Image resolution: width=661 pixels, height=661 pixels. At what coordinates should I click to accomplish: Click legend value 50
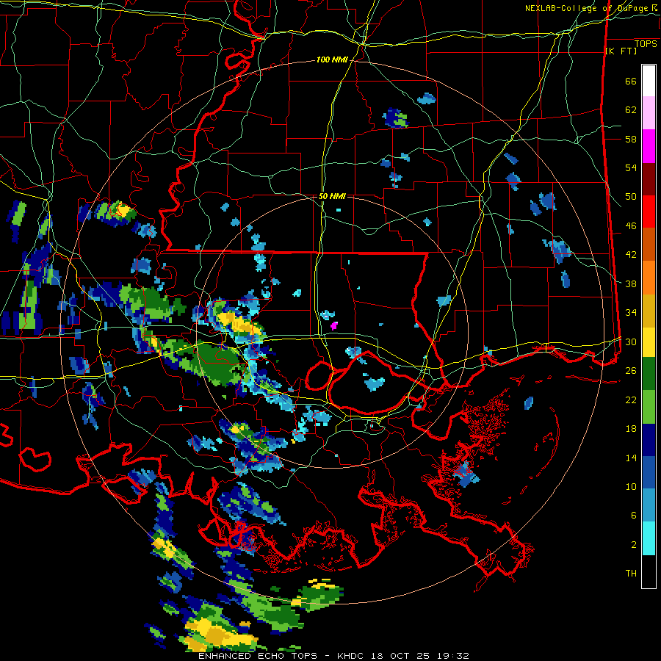click(631, 197)
